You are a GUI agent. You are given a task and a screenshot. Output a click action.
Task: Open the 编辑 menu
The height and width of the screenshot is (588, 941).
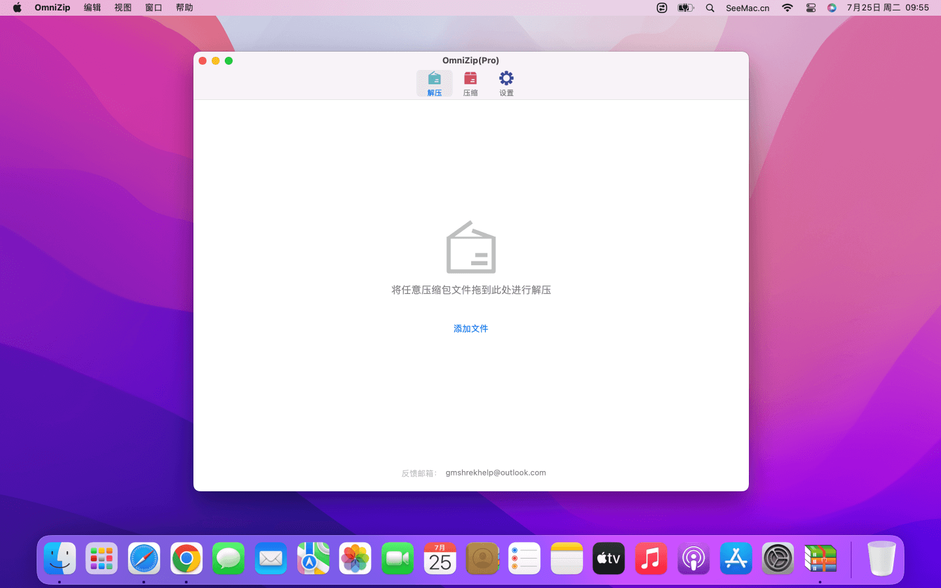click(x=91, y=8)
